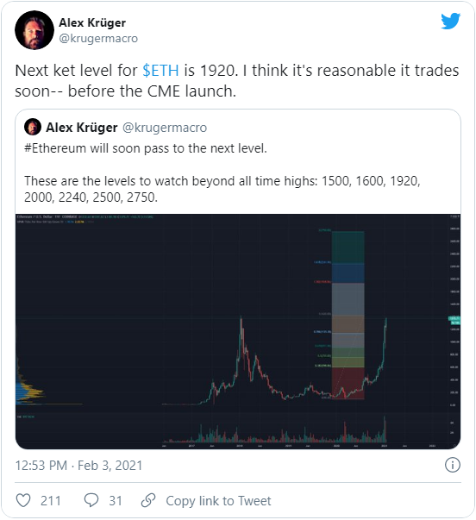Click the main tweet text about 1920

coord(237,80)
